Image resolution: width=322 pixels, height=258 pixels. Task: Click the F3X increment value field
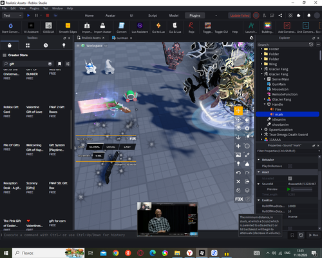(x=99, y=155)
